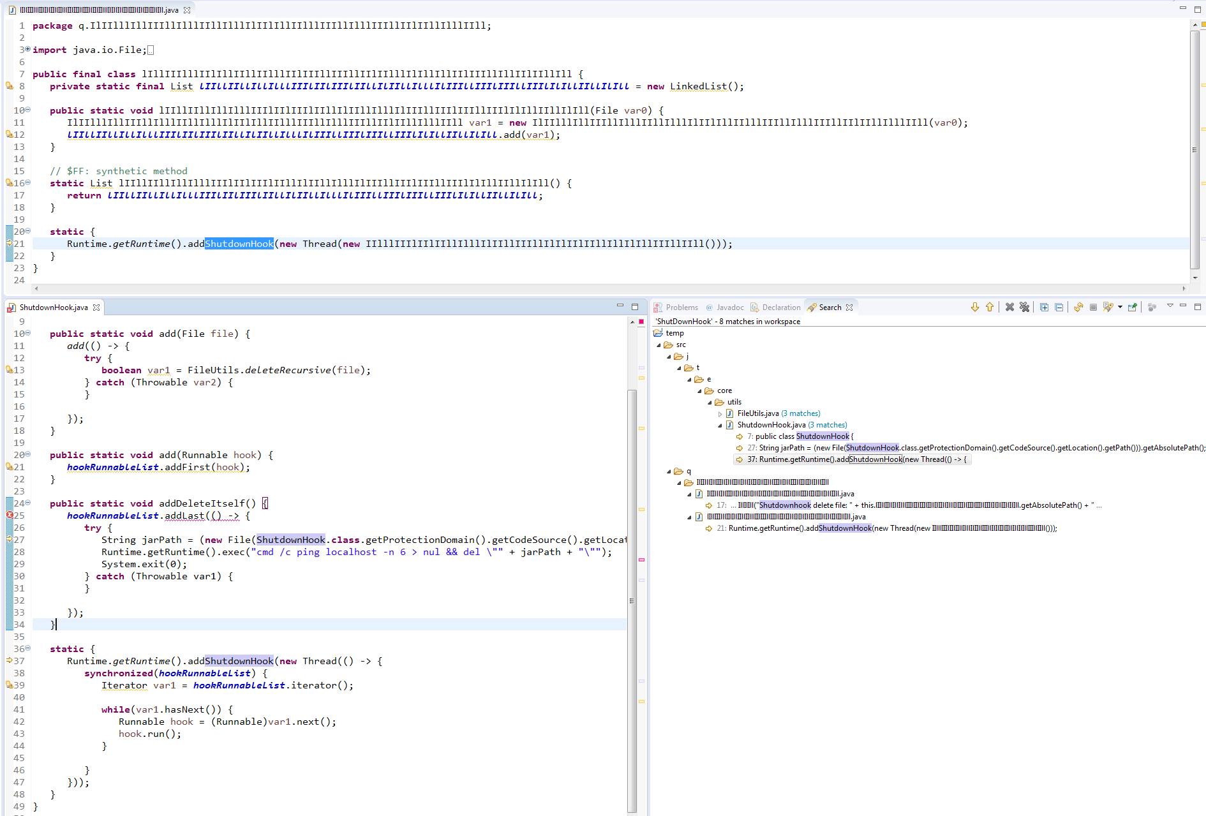Viewport: 1206px width, 816px height.
Task: Expand all search results
Action: click(1044, 307)
